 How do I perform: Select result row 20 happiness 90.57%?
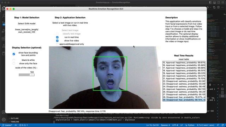[x=184, y=76]
